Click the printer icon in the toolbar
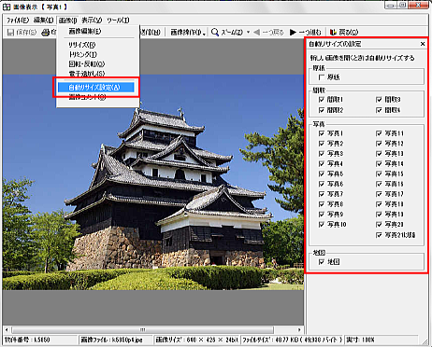432x347 pixels. (46, 32)
